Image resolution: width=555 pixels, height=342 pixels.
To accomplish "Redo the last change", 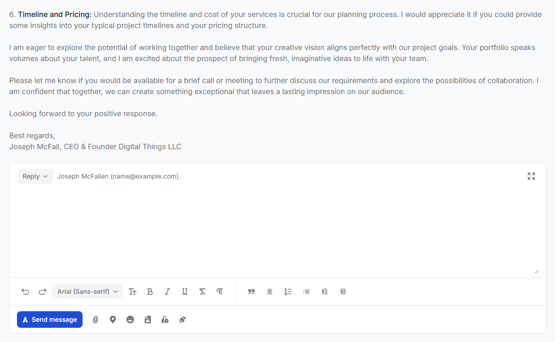I will coord(43,292).
